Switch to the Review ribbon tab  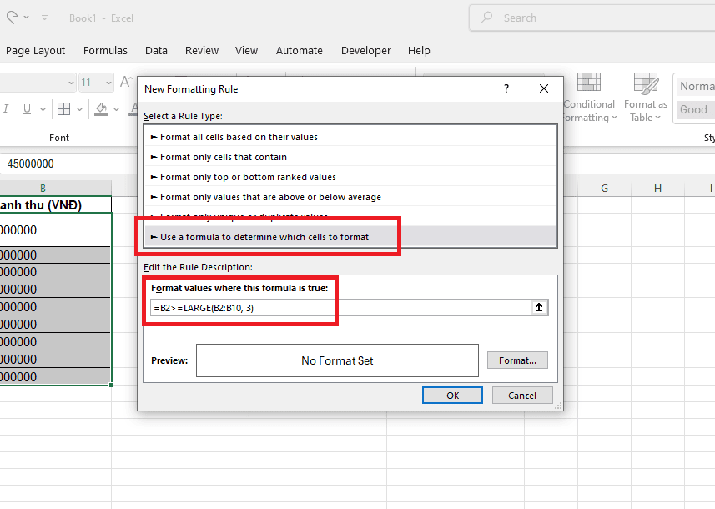[202, 51]
